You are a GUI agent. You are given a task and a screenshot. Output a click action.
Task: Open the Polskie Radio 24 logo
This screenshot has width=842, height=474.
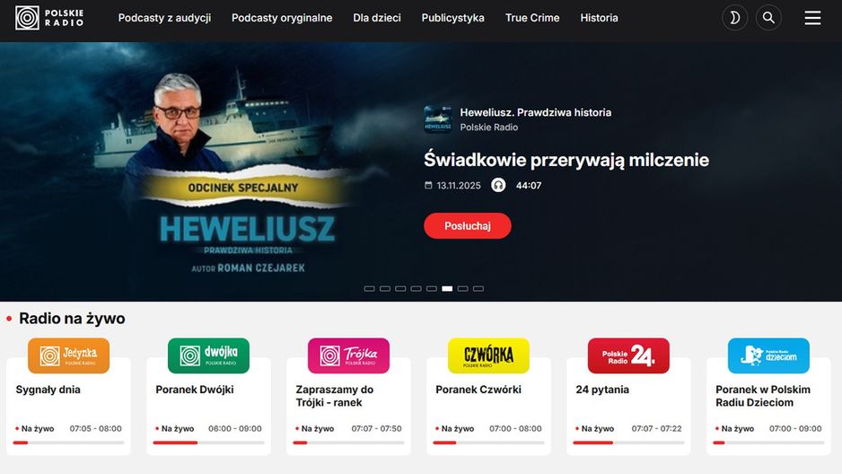[628, 355]
